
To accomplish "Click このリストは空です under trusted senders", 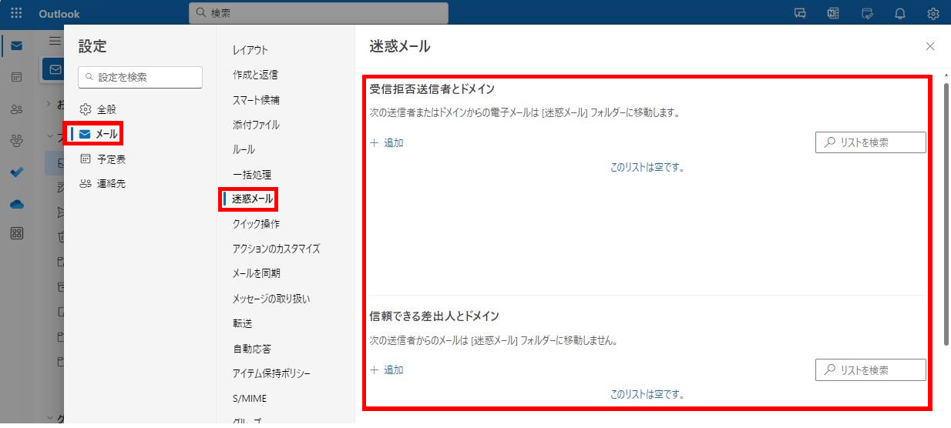I will [647, 394].
